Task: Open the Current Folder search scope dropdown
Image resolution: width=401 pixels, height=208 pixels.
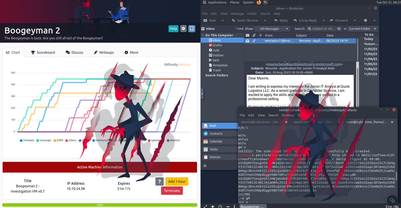Action: [363, 29]
